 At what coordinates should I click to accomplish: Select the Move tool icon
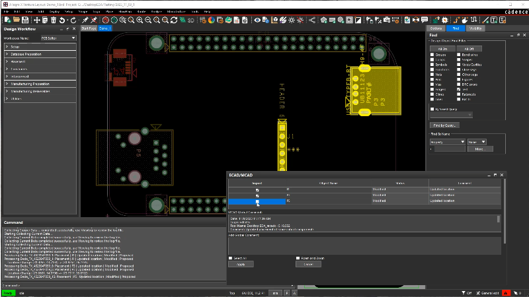point(36,20)
